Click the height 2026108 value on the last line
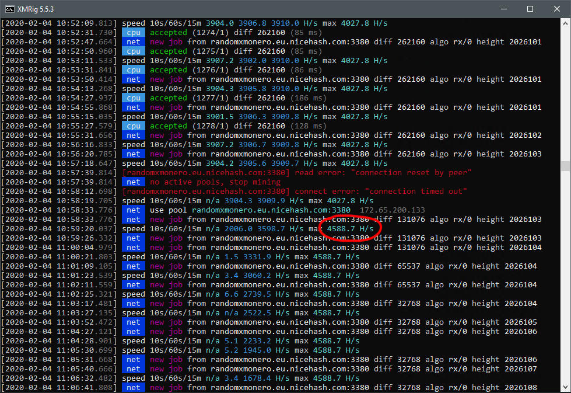Screen dimensions: 571x393 coord(524,387)
